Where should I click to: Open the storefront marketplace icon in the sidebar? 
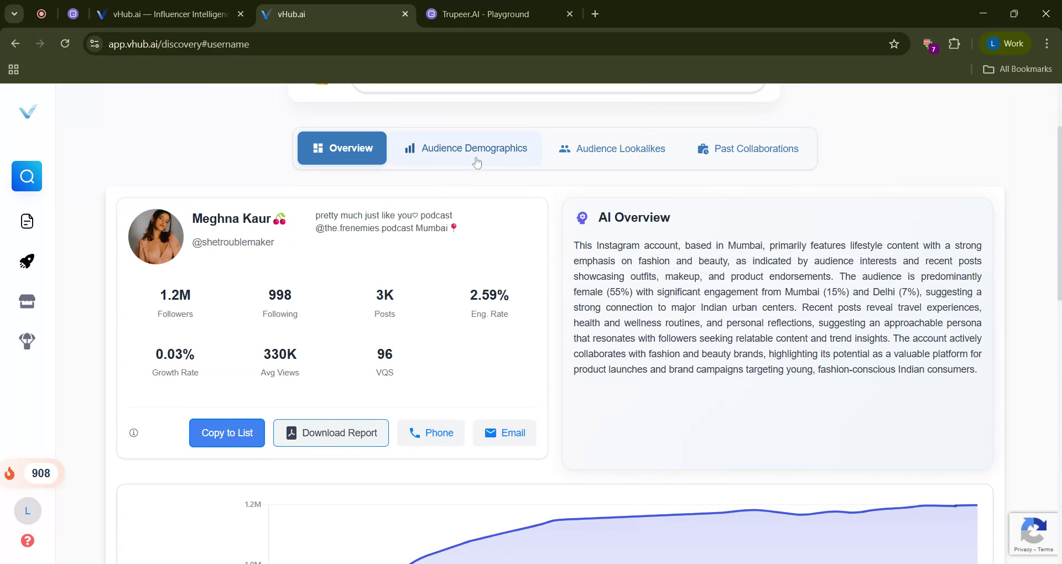click(x=27, y=301)
